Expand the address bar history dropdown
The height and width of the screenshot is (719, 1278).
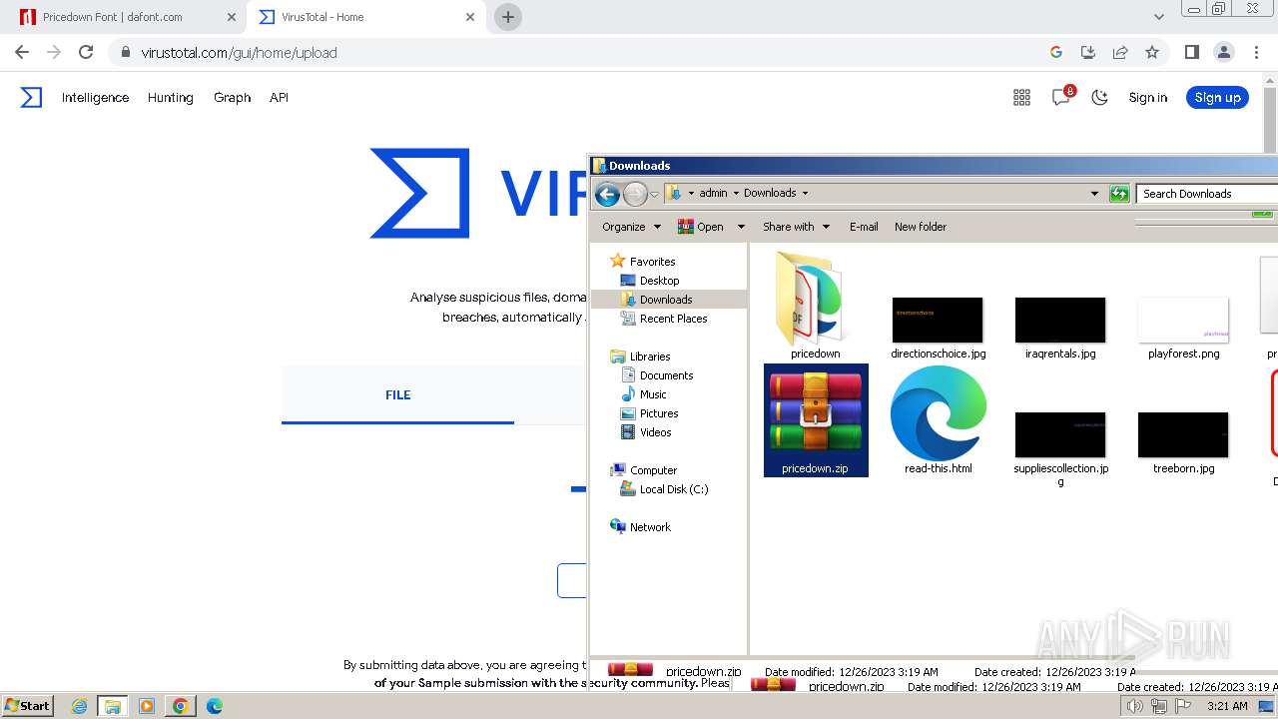pyautogui.click(x=1094, y=194)
